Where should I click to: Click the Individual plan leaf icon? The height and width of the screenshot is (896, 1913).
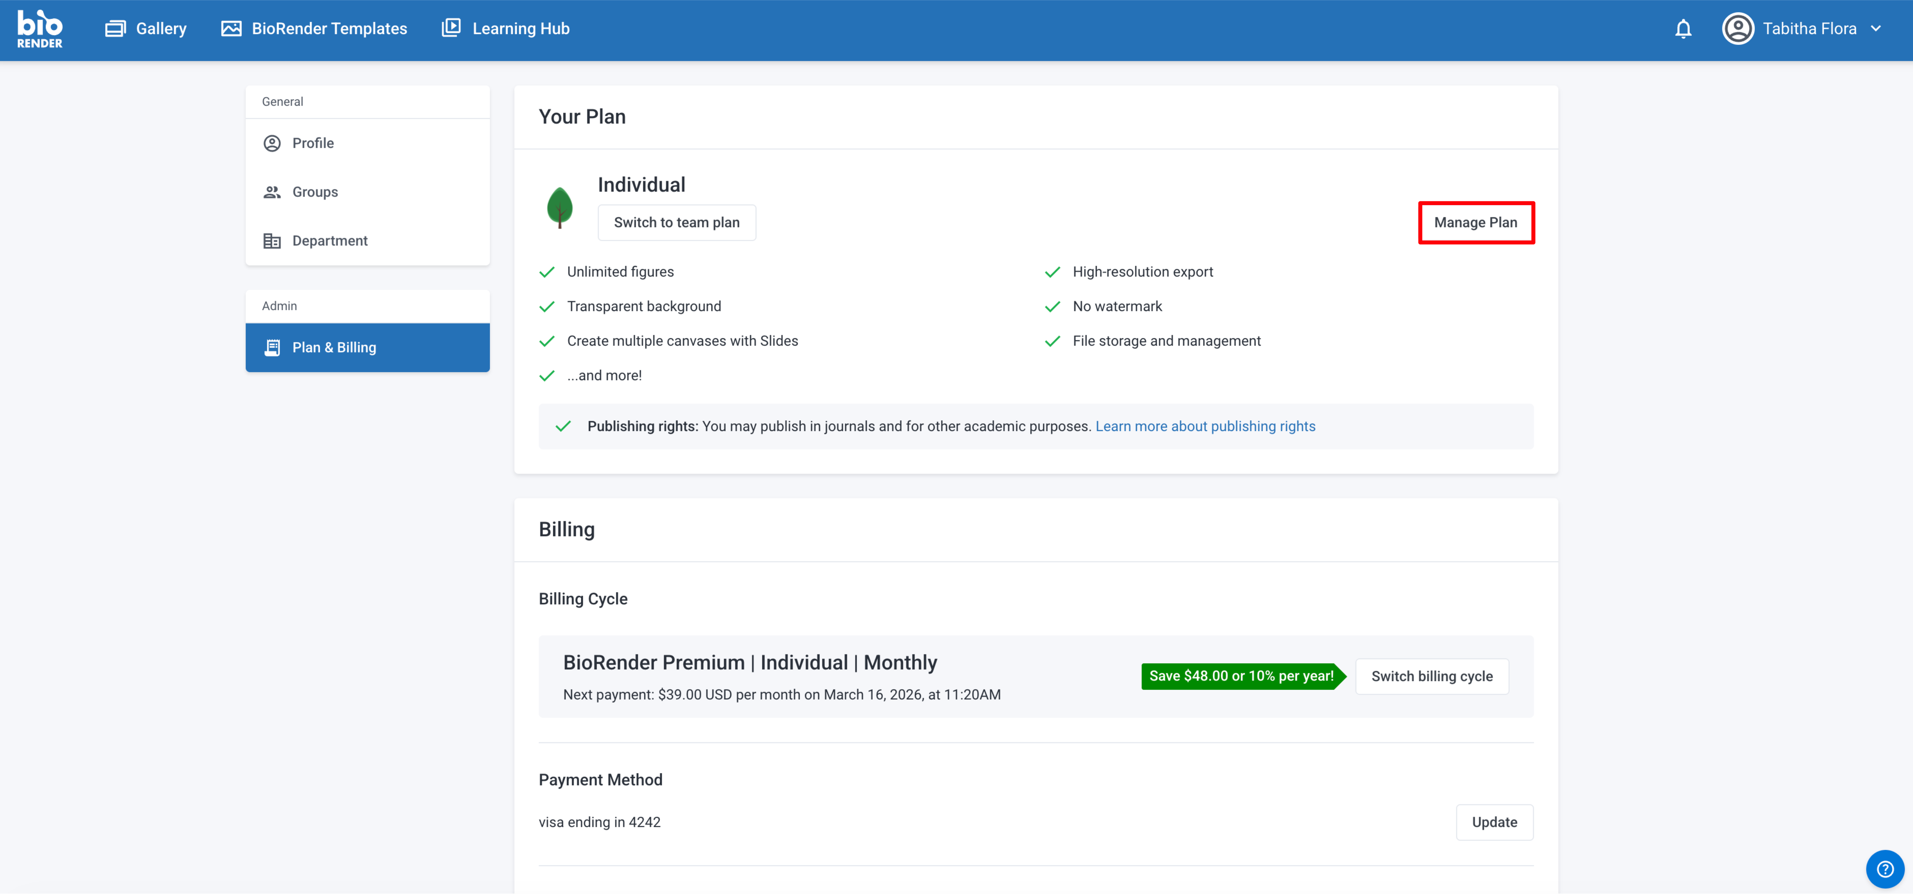pos(559,207)
